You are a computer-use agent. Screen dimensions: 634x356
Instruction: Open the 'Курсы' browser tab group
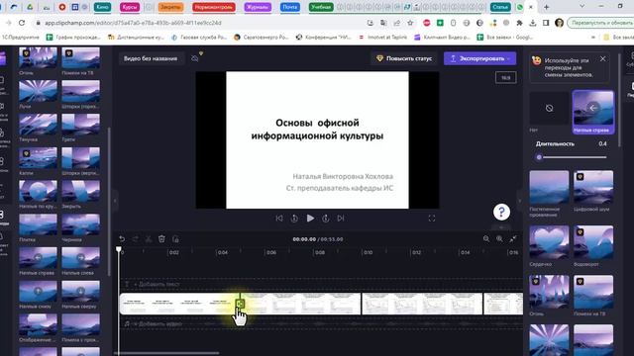coord(130,7)
